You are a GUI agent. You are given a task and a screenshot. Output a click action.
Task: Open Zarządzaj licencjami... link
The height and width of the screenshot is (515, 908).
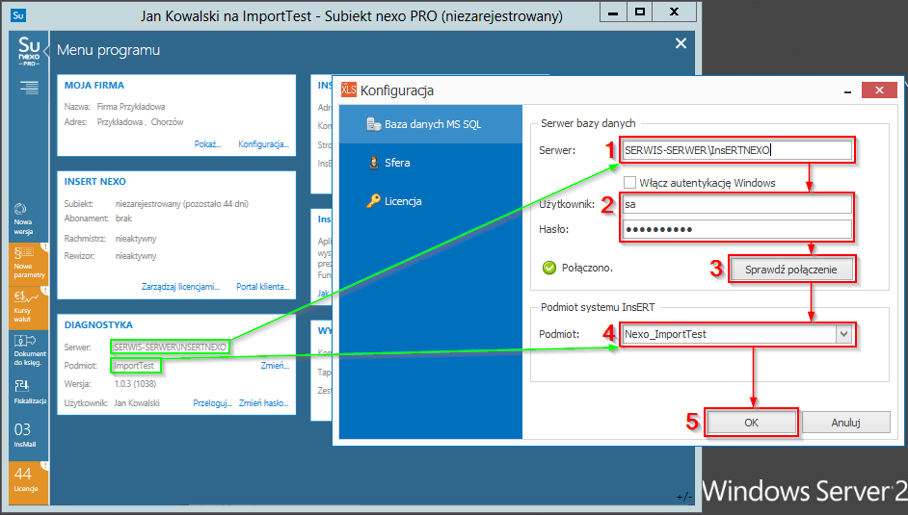pyautogui.click(x=180, y=286)
